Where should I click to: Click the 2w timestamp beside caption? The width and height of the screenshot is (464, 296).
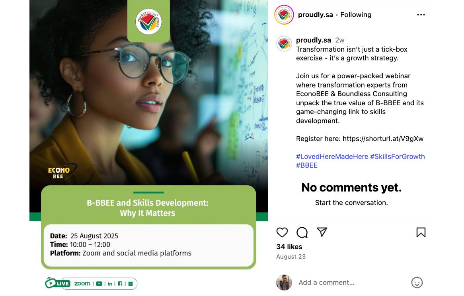[340, 40]
